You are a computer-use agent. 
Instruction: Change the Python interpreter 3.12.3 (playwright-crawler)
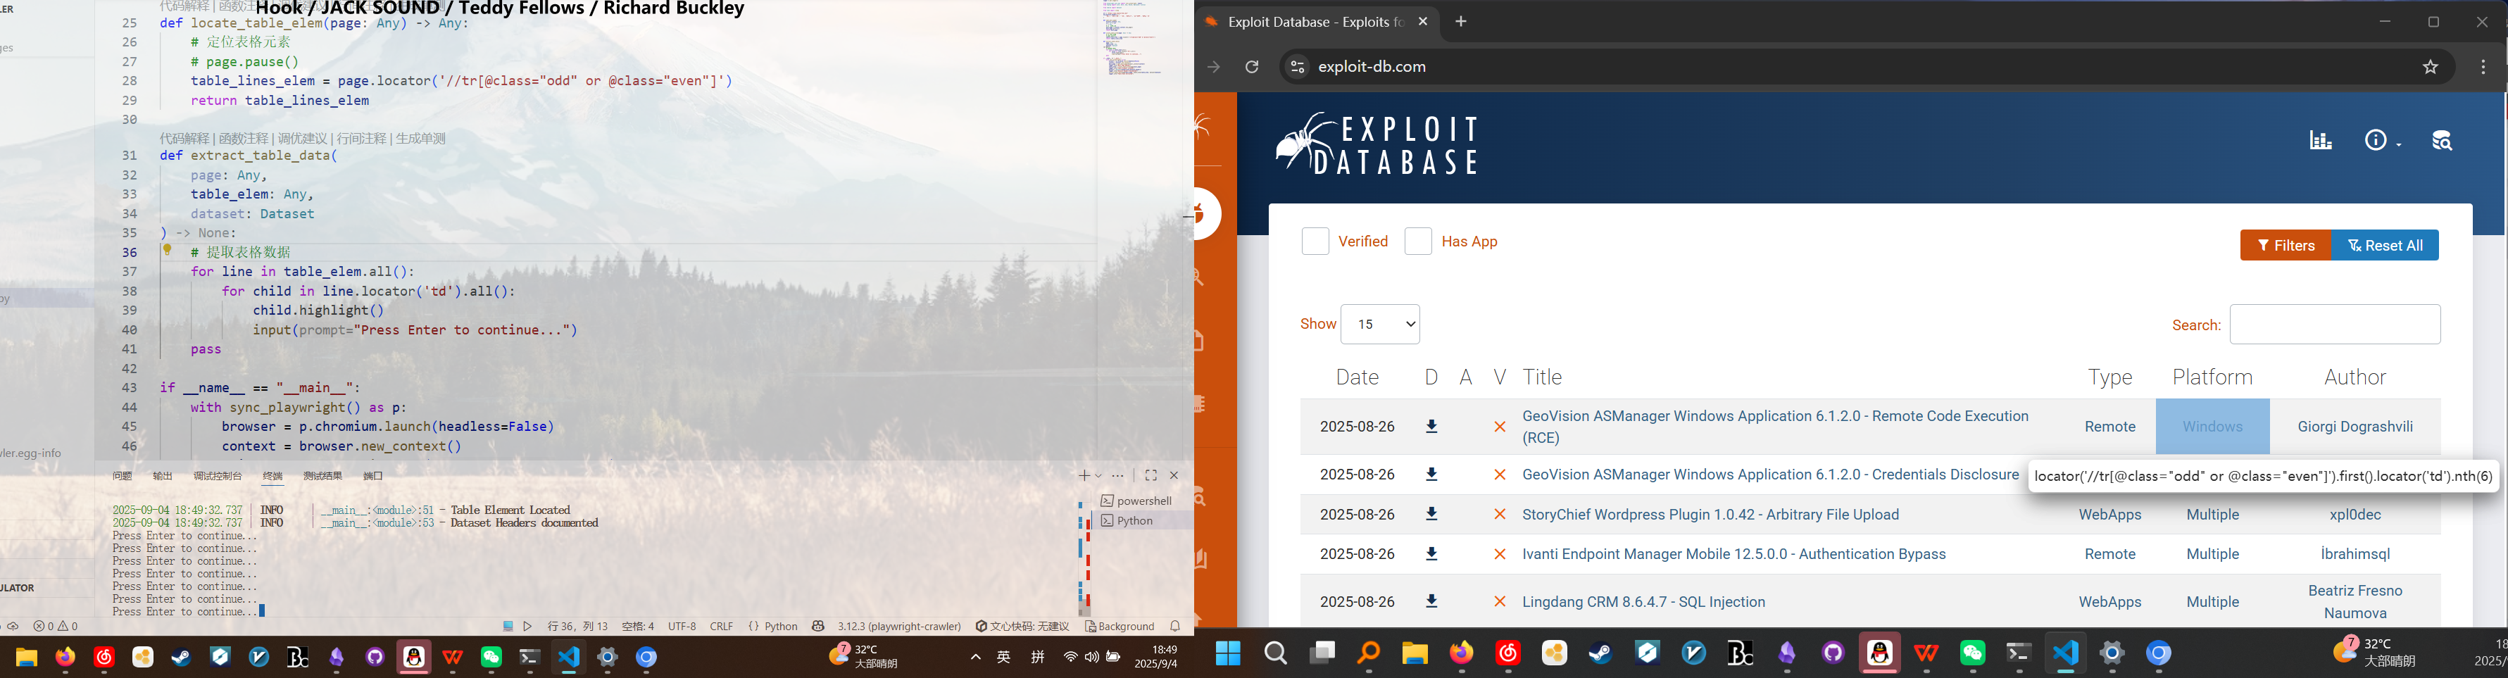tap(898, 627)
